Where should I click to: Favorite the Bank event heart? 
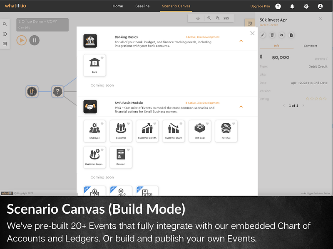[x=102, y=58]
